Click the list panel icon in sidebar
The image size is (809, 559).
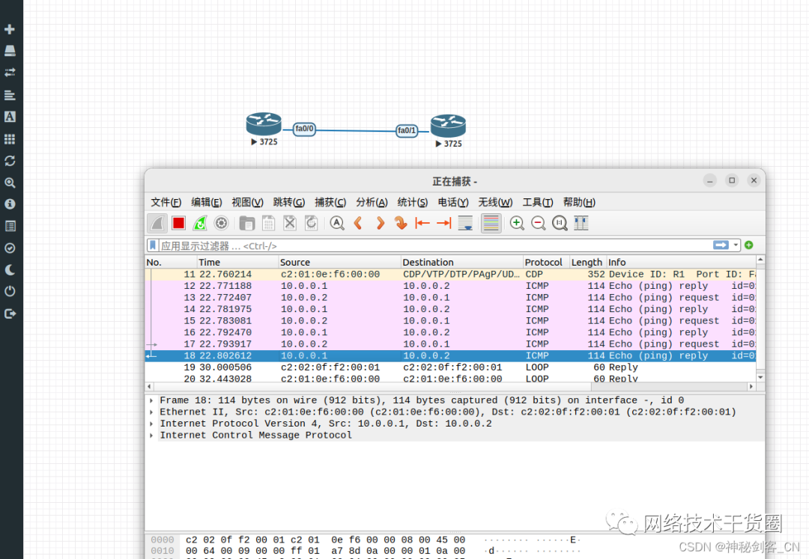tap(10, 226)
